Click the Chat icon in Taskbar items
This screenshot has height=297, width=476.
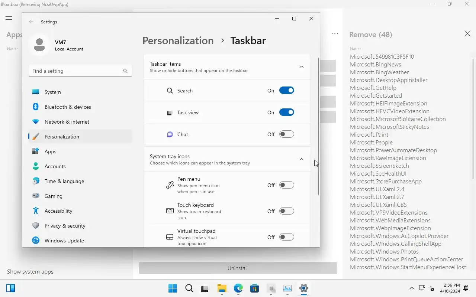click(170, 134)
